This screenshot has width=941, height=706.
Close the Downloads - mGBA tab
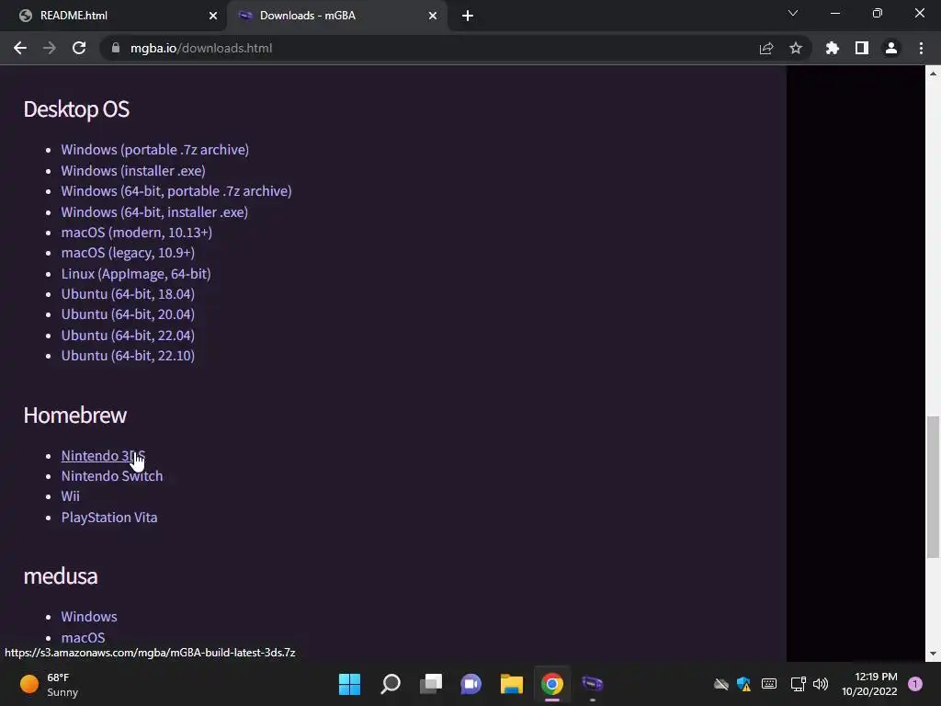tap(433, 16)
